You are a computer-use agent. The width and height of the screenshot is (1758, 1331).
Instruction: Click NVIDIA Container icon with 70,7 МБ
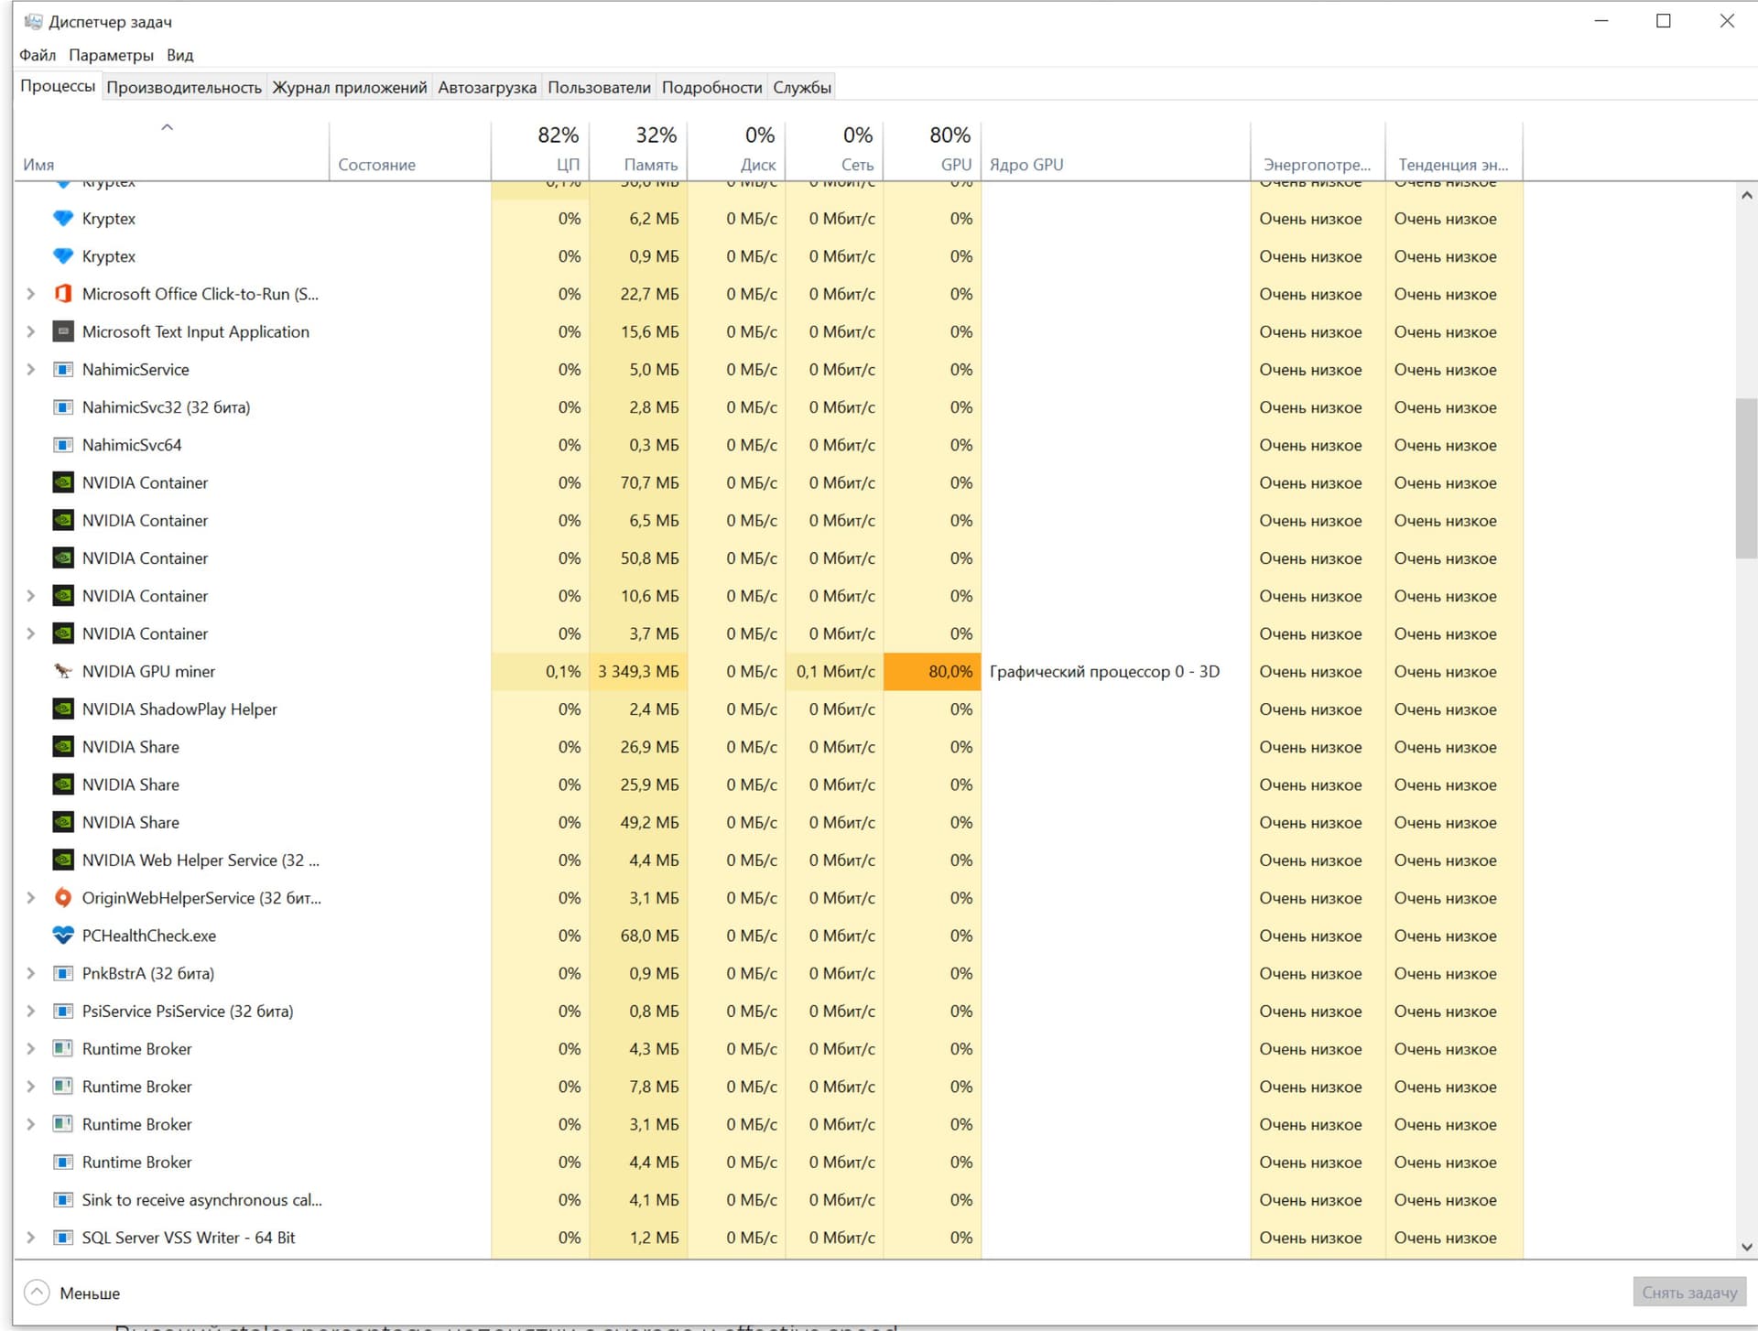(63, 482)
